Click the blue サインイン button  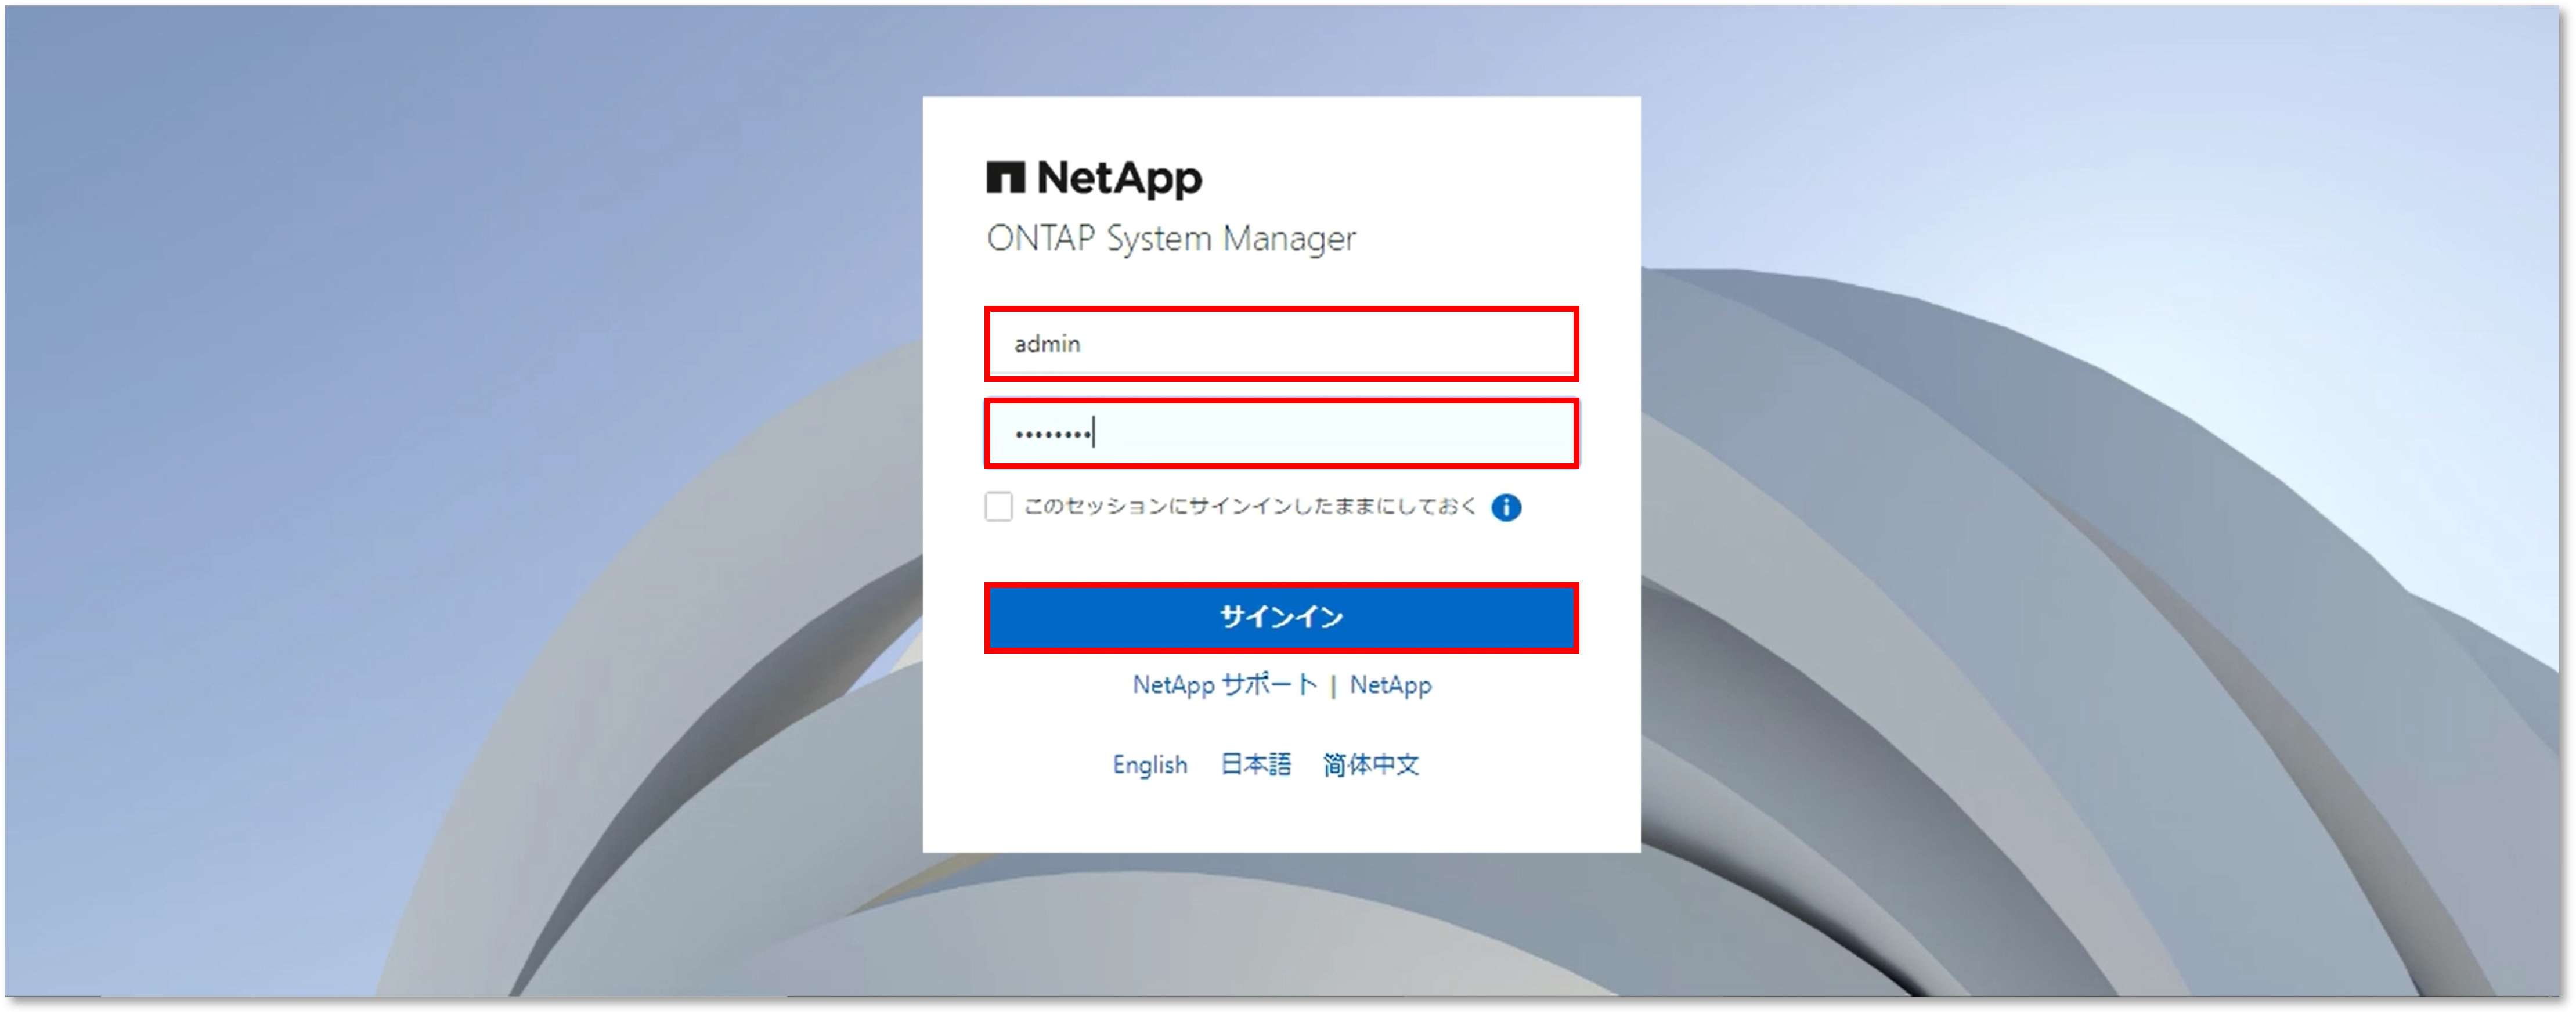tap(1281, 617)
